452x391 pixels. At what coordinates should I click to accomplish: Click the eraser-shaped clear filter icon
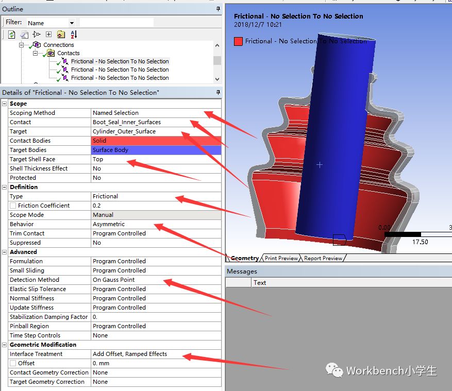coord(24,35)
